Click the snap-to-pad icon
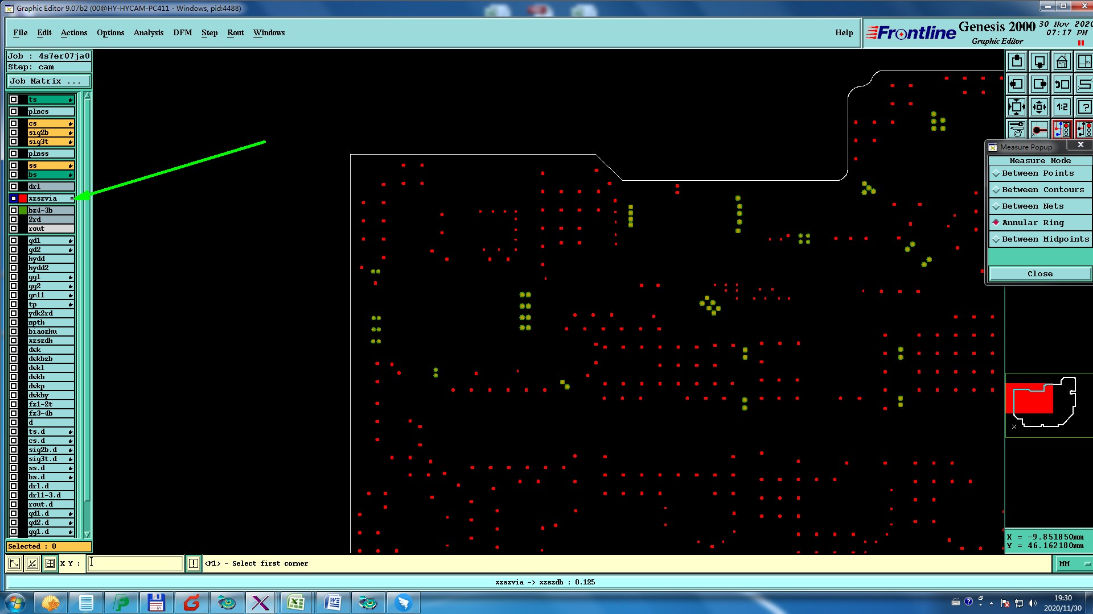 (x=1039, y=129)
